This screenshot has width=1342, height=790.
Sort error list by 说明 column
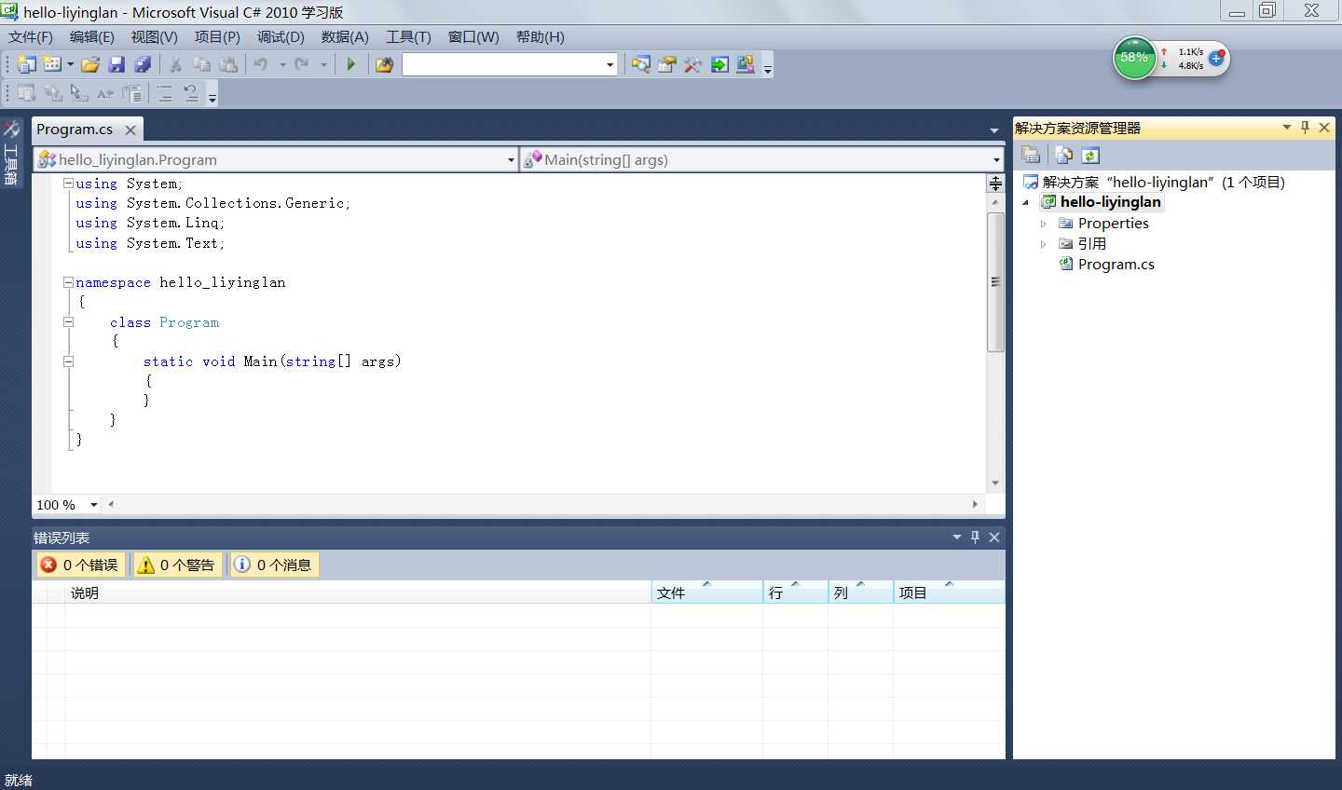(x=358, y=592)
